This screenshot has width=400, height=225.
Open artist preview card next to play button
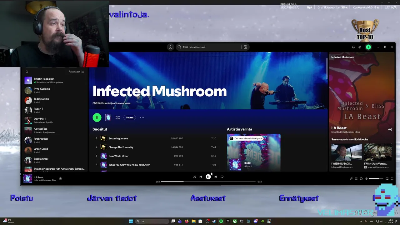108,117
